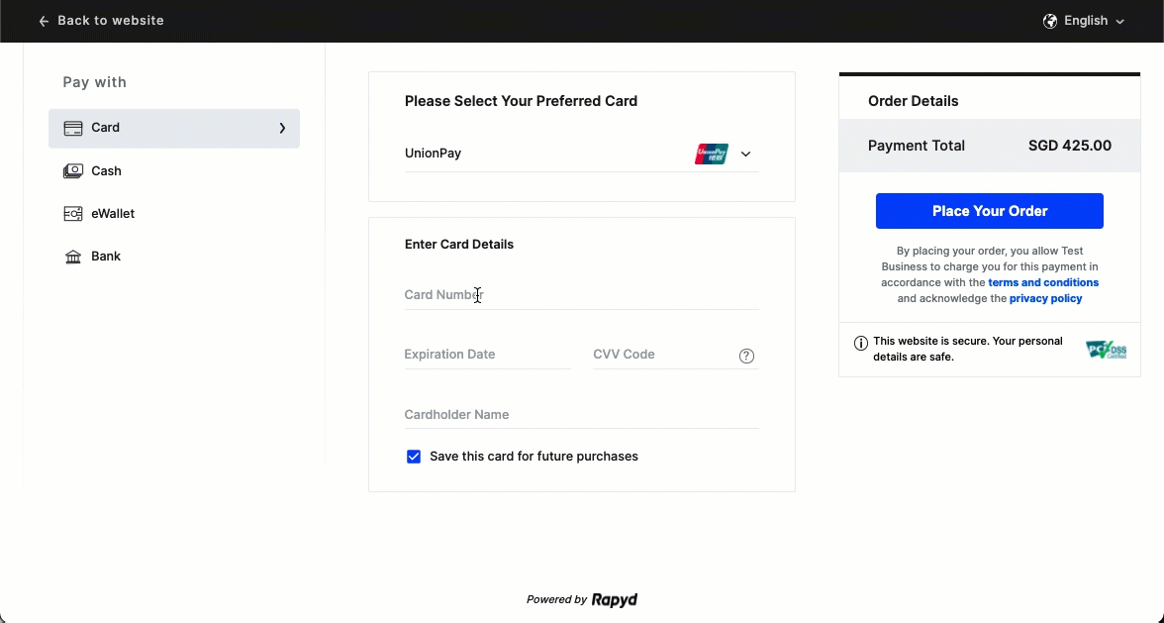Uncheck Save this card for future purchases
Image resolution: width=1164 pixels, height=623 pixels.
414,457
